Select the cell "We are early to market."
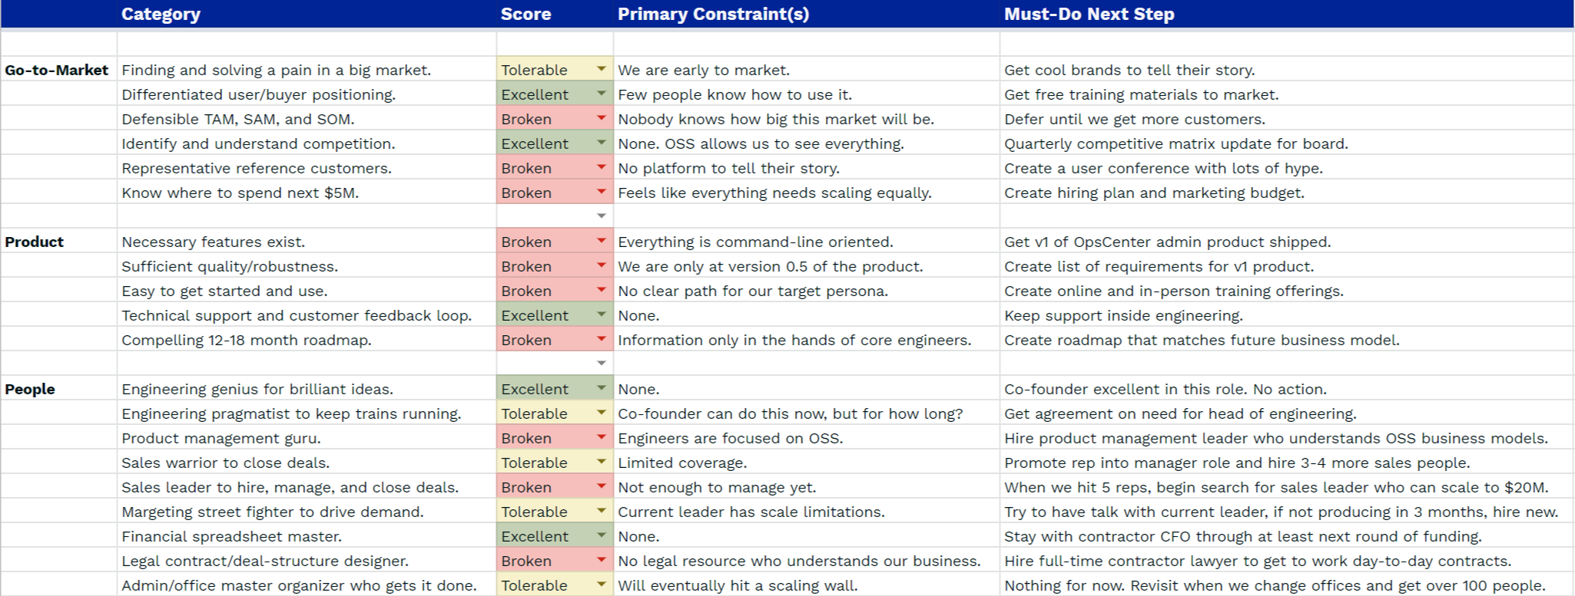The height and width of the screenshot is (596, 1575). pyautogui.click(x=704, y=70)
